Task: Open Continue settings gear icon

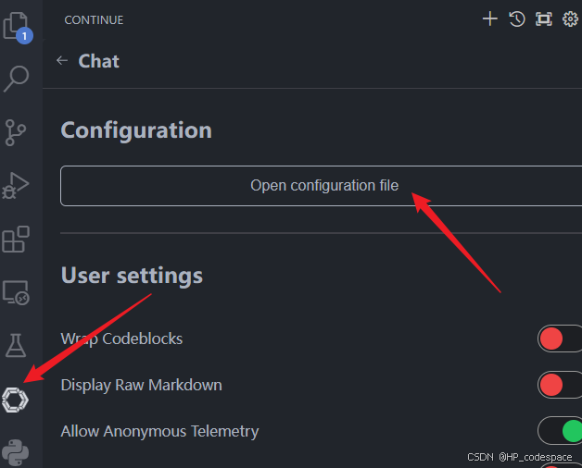Action: (570, 18)
